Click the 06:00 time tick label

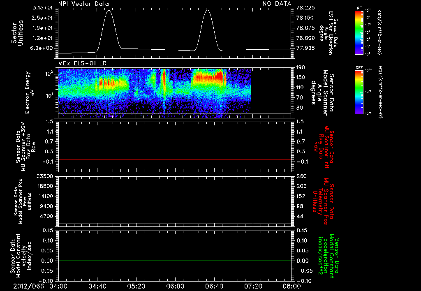(x=175, y=286)
